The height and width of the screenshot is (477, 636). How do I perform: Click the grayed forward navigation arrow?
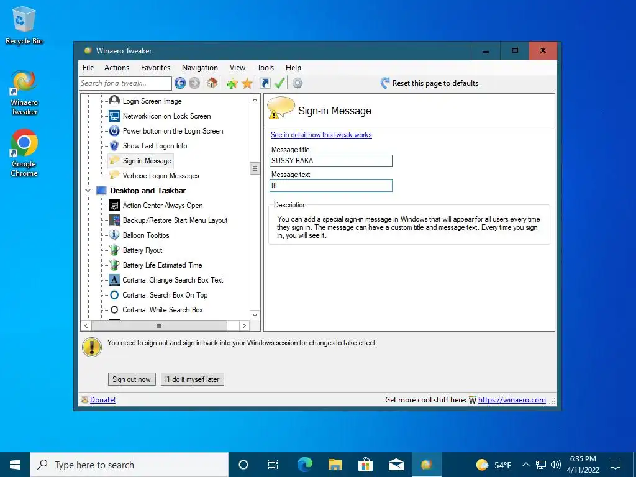[194, 83]
